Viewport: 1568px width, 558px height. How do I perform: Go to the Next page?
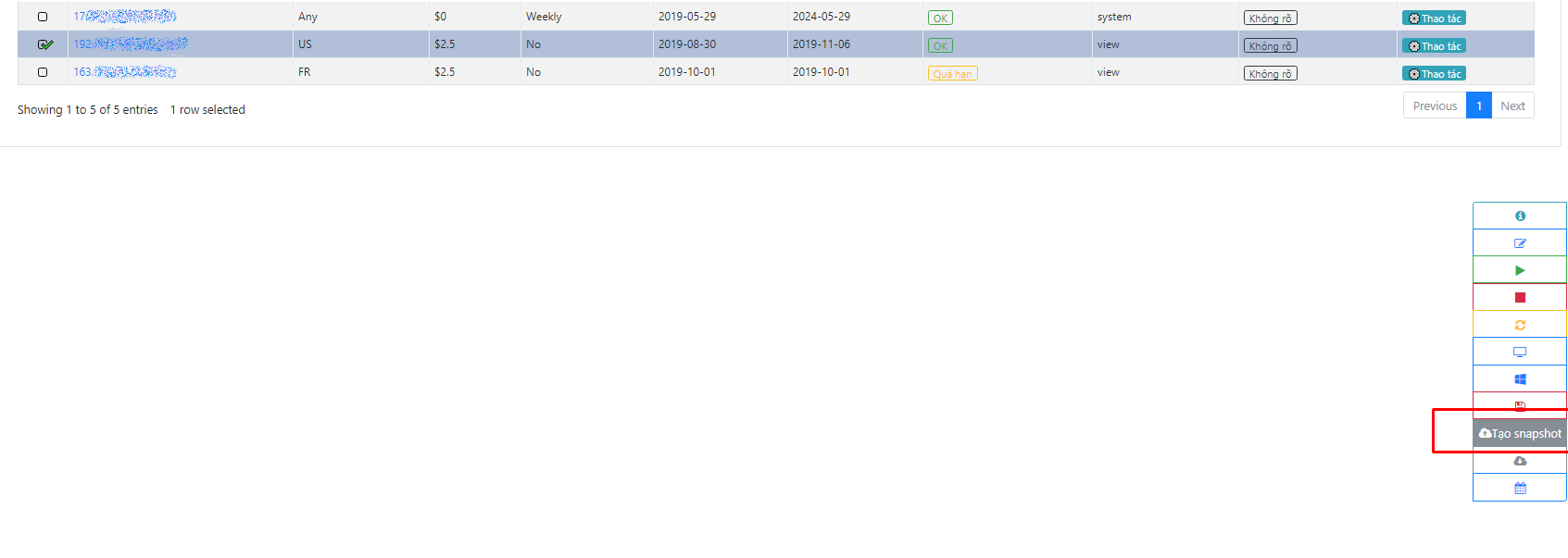click(x=1512, y=105)
